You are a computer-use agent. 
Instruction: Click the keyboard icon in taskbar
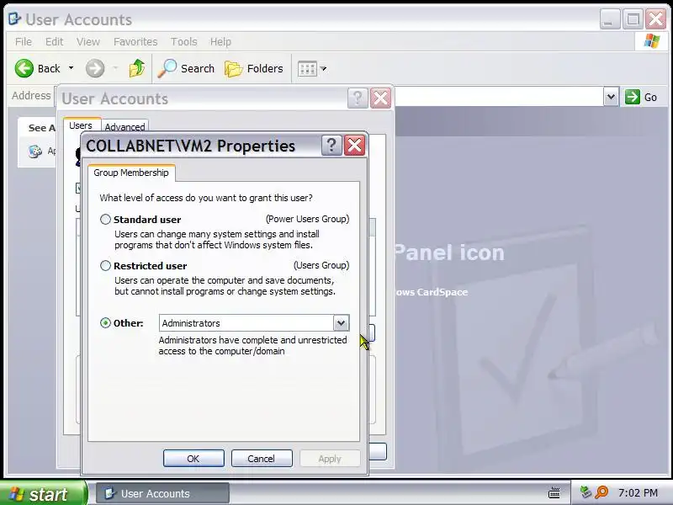554,492
